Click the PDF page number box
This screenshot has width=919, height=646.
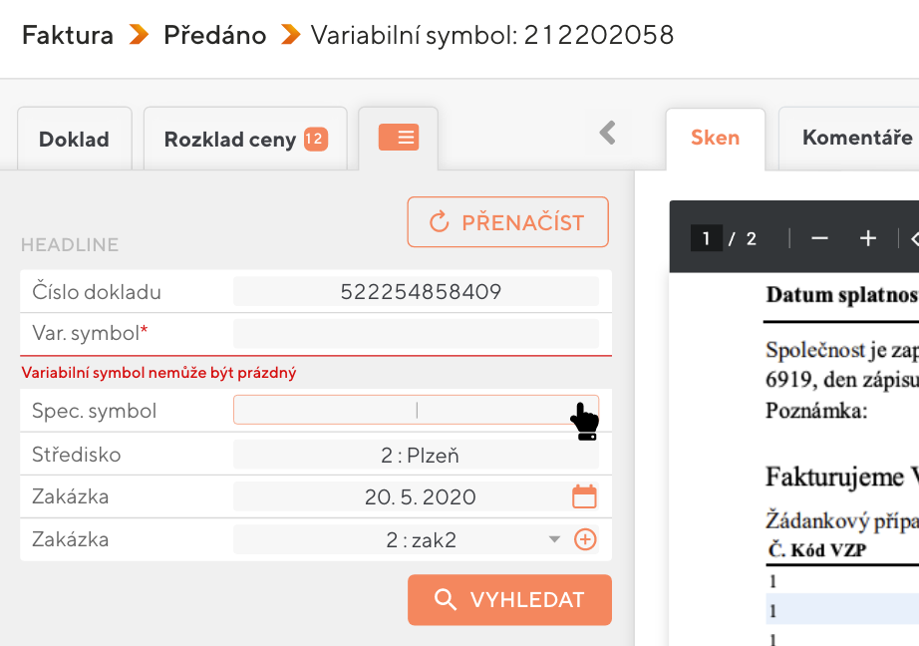click(706, 238)
